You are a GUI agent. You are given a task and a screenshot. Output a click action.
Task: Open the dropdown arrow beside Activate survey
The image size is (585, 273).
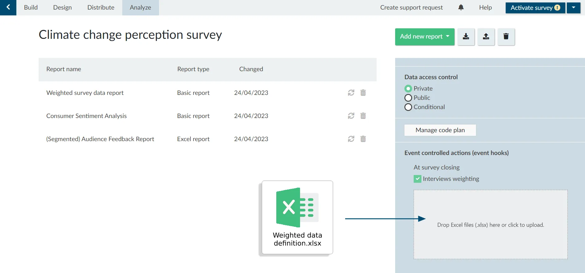coord(574,8)
